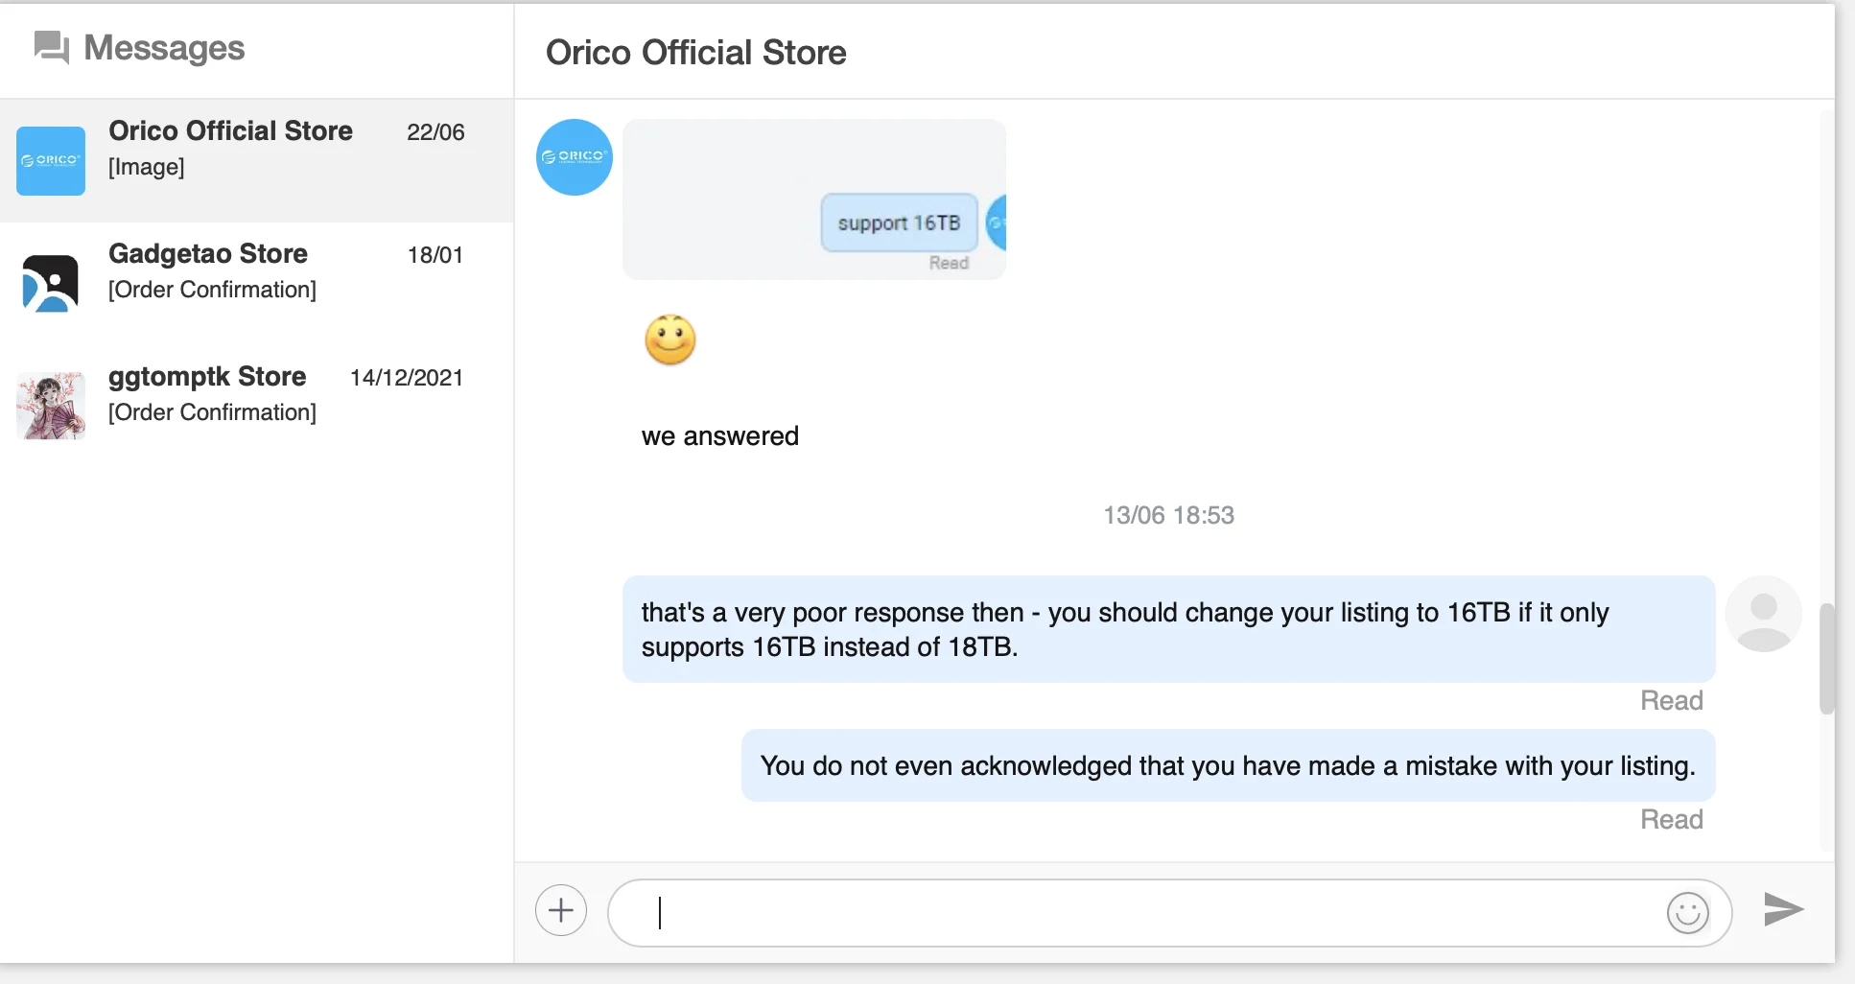
Task: Click Orico round avatar in chat thread
Action: point(575,157)
